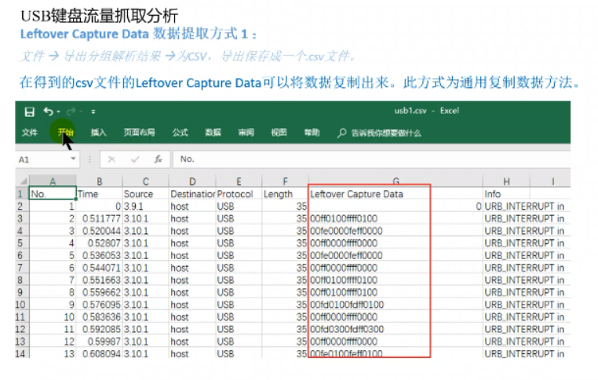Open the 插入 ribbon tab
Viewport: 598px width, 380px height.
pos(98,133)
